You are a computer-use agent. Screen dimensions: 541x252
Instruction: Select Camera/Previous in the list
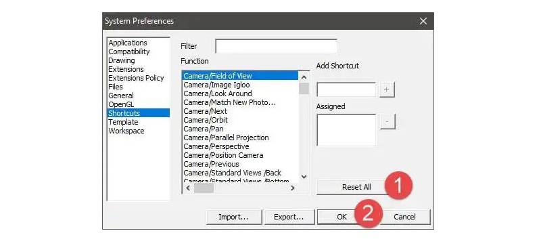click(240, 164)
